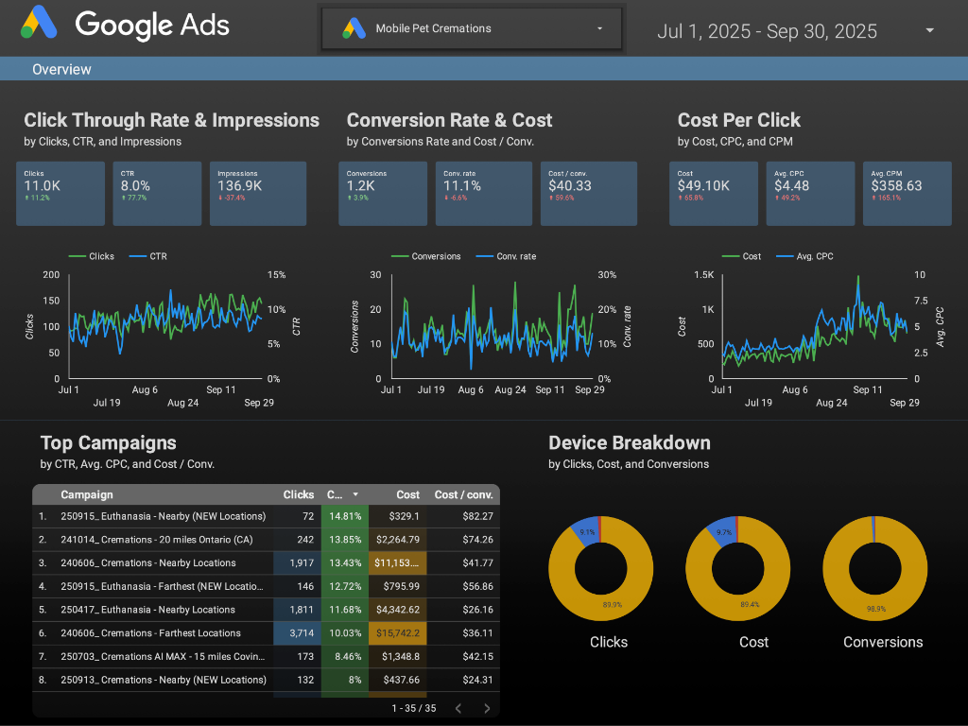
Task: Sort table by Clicks column header
Action: click(298, 494)
